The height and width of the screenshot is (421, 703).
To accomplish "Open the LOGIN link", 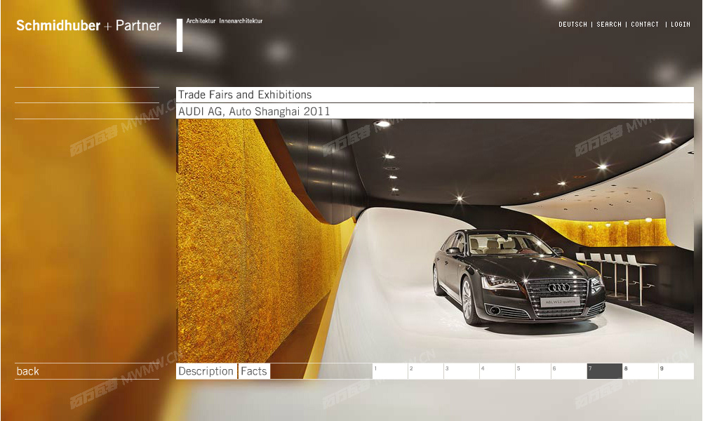I will [x=680, y=25].
